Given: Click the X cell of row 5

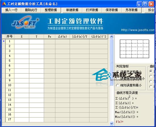Looking at the screenshot, I should pyautogui.click(x=22, y=61).
